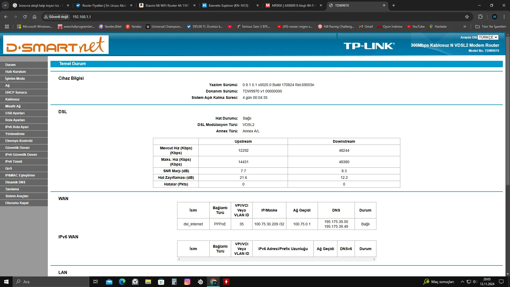Open the Tüm Yer İşaretleri folder

[491, 27]
